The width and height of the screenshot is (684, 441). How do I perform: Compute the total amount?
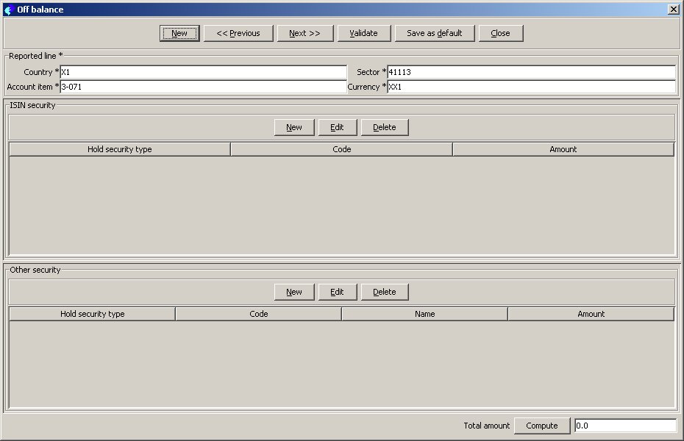click(542, 426)
